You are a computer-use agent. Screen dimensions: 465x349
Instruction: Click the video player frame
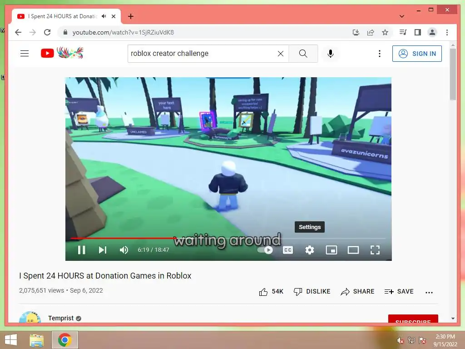pyautogui.click(x=228, y=169)
